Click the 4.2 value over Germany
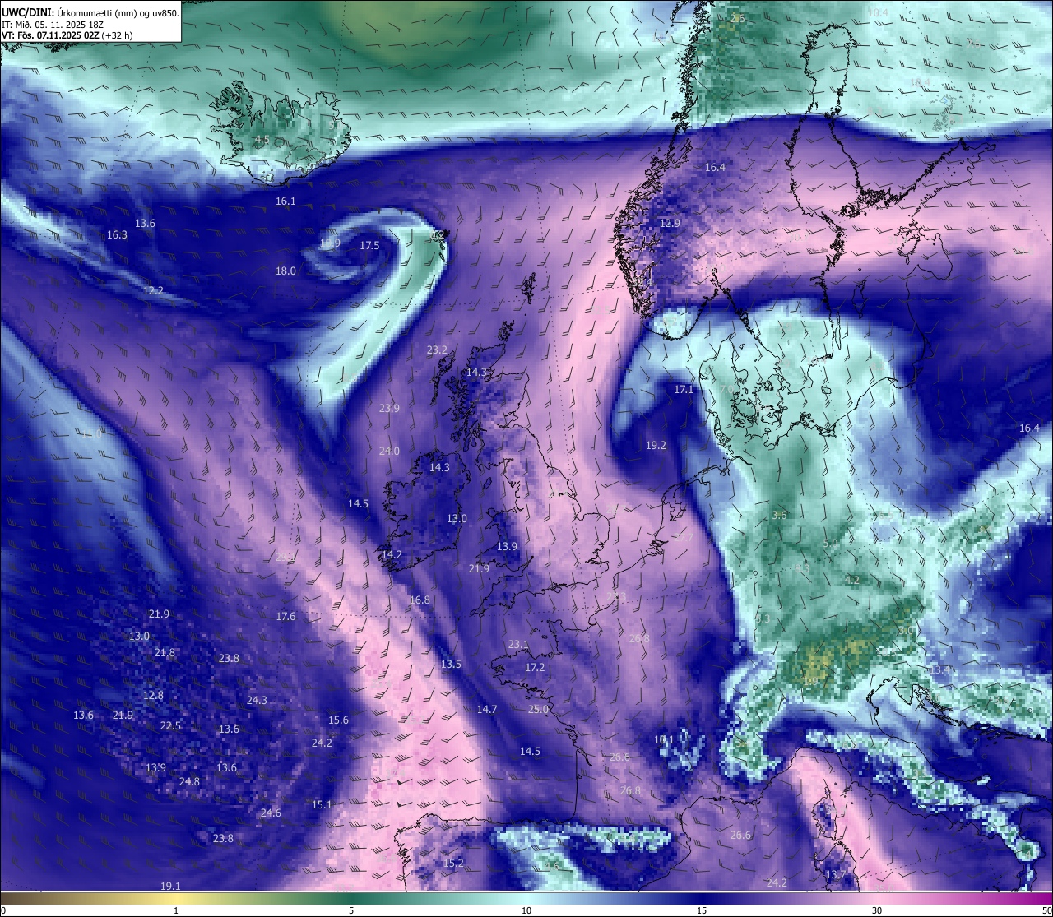Viewport: 1053px width, 917px height. click(852, 580)
